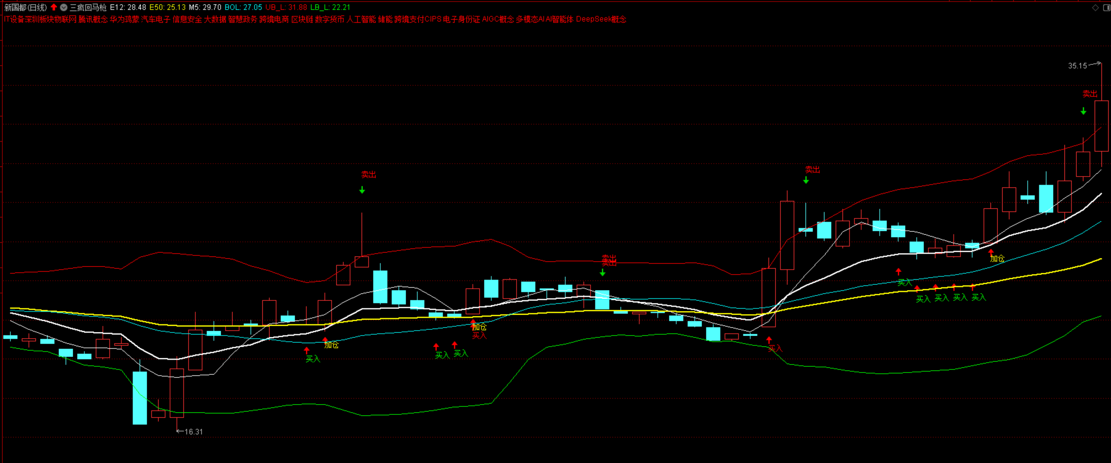
Task: Select the E12: 28.48 legend value
Action: 128,7
